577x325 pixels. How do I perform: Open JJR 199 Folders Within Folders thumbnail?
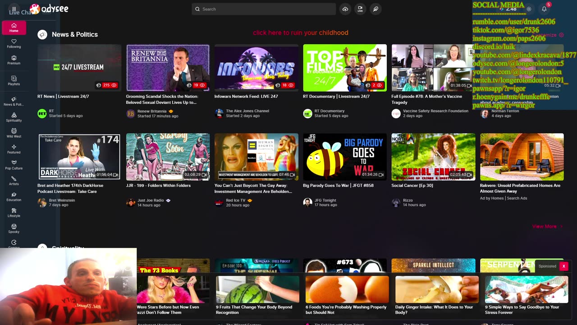pyautogui.click(x=168, y=157)
